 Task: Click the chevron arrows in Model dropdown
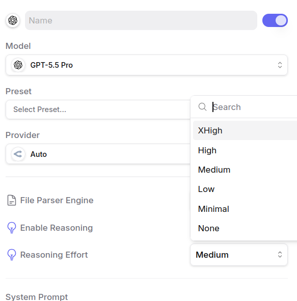280,65
